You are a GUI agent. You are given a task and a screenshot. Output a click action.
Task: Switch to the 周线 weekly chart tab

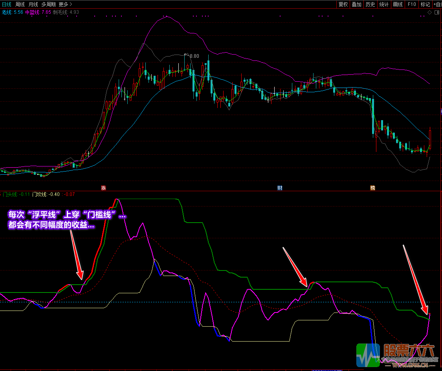[x=20, y=4]
